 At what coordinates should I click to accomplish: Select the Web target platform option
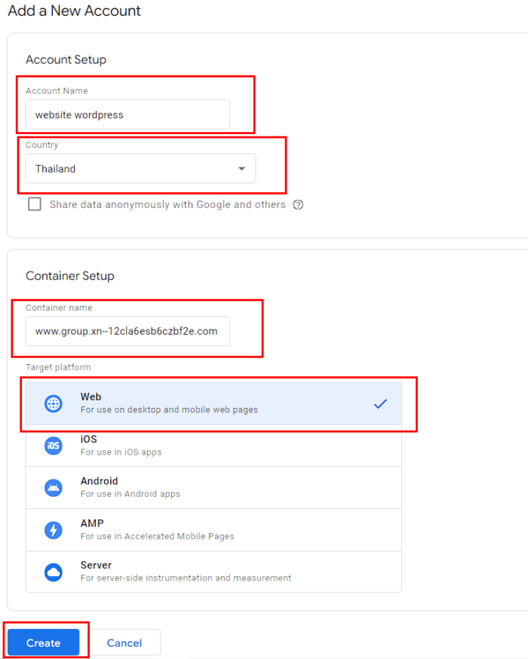click(213, 403)
